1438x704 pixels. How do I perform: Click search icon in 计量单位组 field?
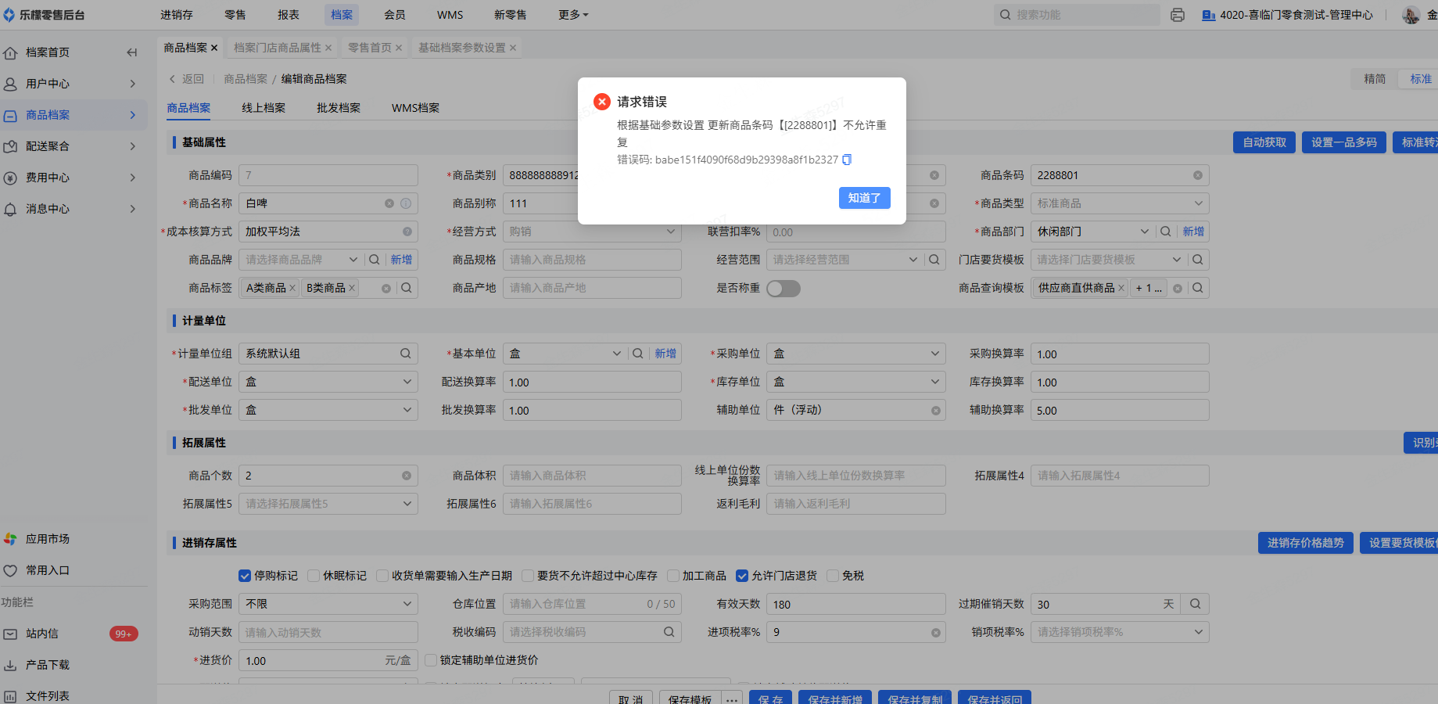[405, 354]
